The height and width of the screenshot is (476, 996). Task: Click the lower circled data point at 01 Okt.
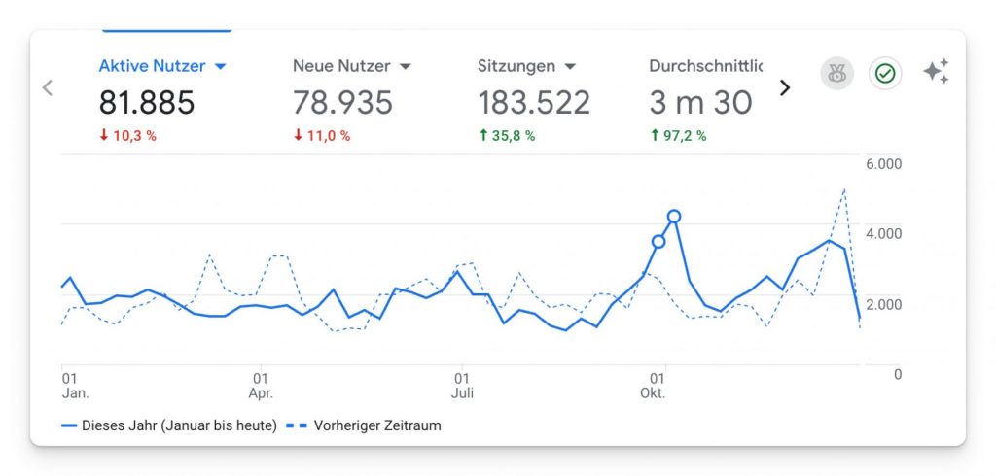[x=658, y=242]
